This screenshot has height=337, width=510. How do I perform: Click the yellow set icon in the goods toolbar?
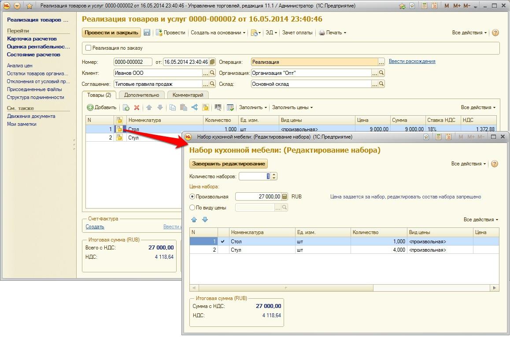pyautogui.click(x=205, y=107)
